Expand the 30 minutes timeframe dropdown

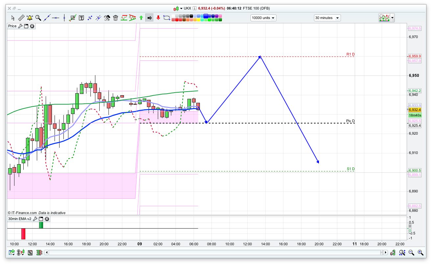coord(327,18)
